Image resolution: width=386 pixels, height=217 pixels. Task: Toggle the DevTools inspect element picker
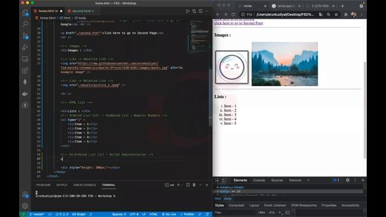coord(217,180)
